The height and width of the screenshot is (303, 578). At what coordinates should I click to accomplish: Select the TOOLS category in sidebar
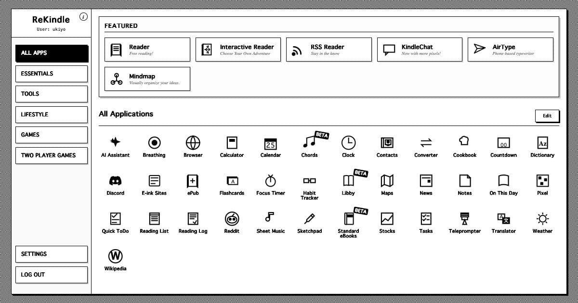[x=52, y=94]
